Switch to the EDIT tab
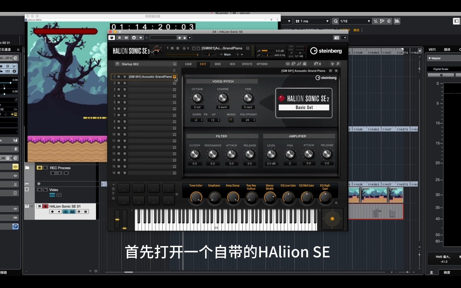 203,64
